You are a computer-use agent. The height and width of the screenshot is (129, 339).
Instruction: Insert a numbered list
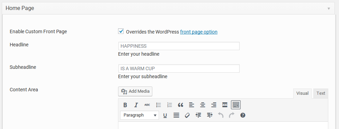coord(170,105)
